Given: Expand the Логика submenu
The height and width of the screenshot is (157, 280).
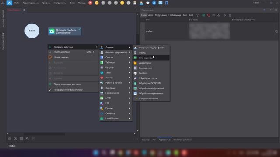Looking at the screenshot, I should point(116,78).
